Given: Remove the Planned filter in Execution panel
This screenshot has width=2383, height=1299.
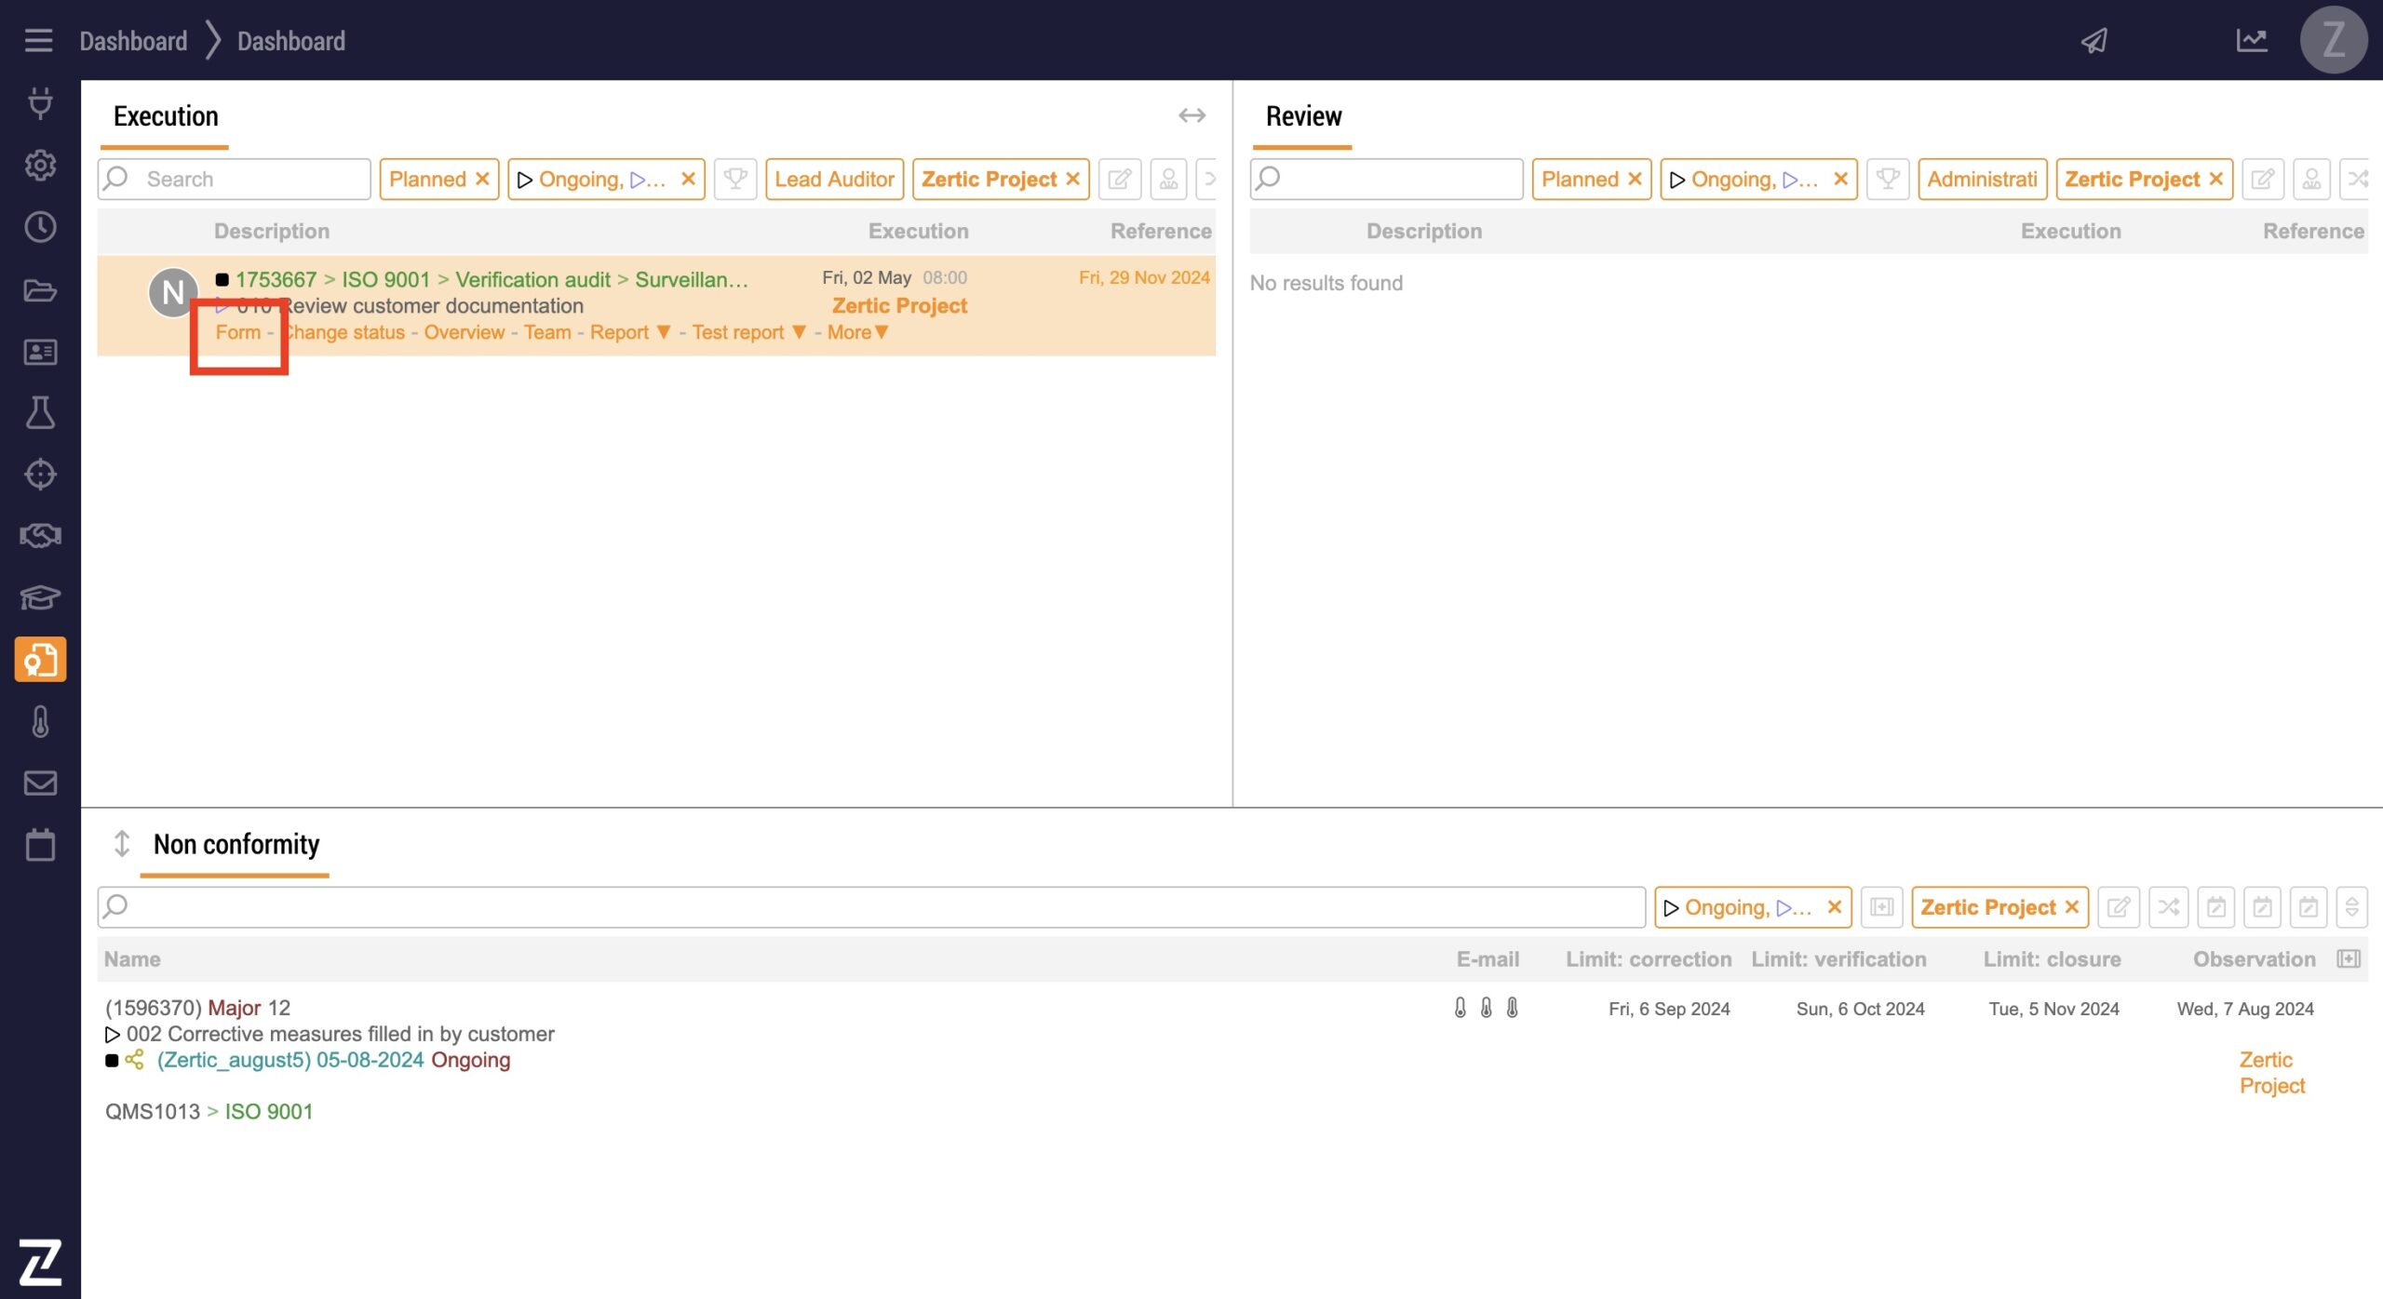Looking at the screenshot, I should [x=482, y=179].
